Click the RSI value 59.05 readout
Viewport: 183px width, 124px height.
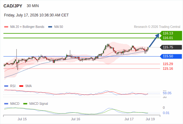(167, 93)
